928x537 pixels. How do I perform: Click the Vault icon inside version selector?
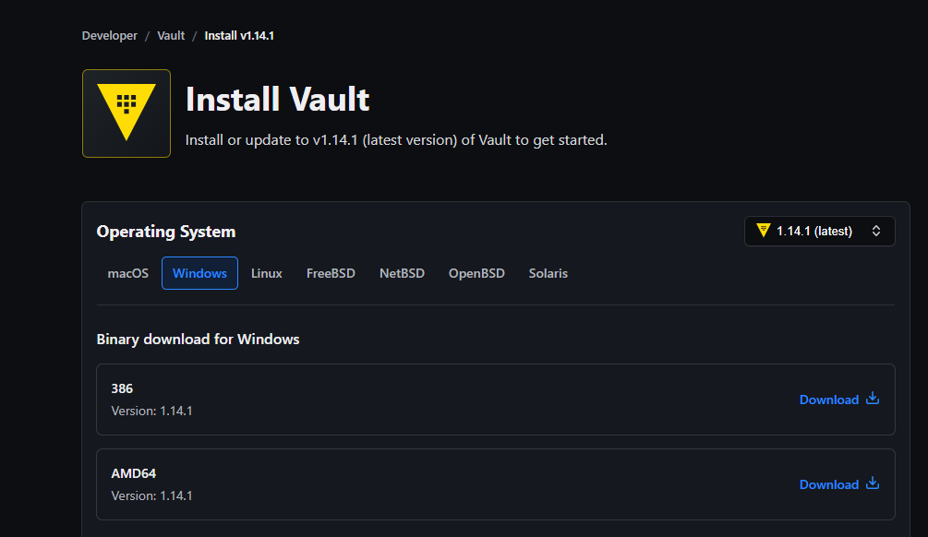pyautogui.click(x=764, y=231)
